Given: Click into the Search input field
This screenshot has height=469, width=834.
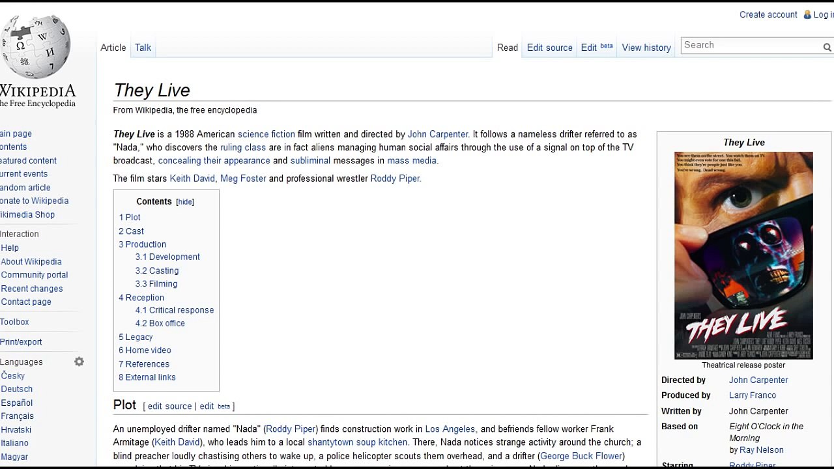Looking at the screenshot, I should (x=751, y=45).
